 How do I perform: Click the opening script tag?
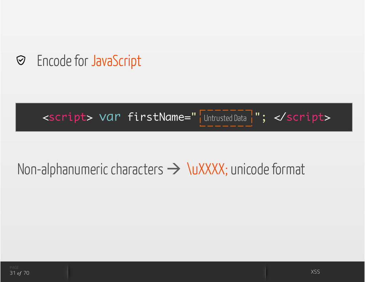tap(67, 117)
